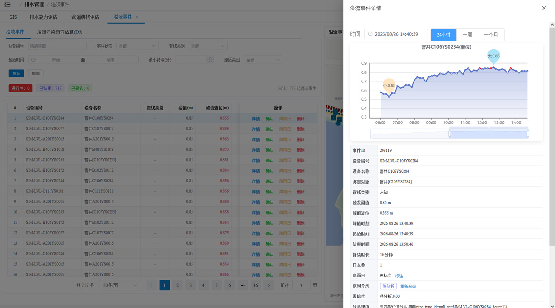Go to page 6 in pagination
The height and width of the screenshot is (308, 555).
point(229,285)
